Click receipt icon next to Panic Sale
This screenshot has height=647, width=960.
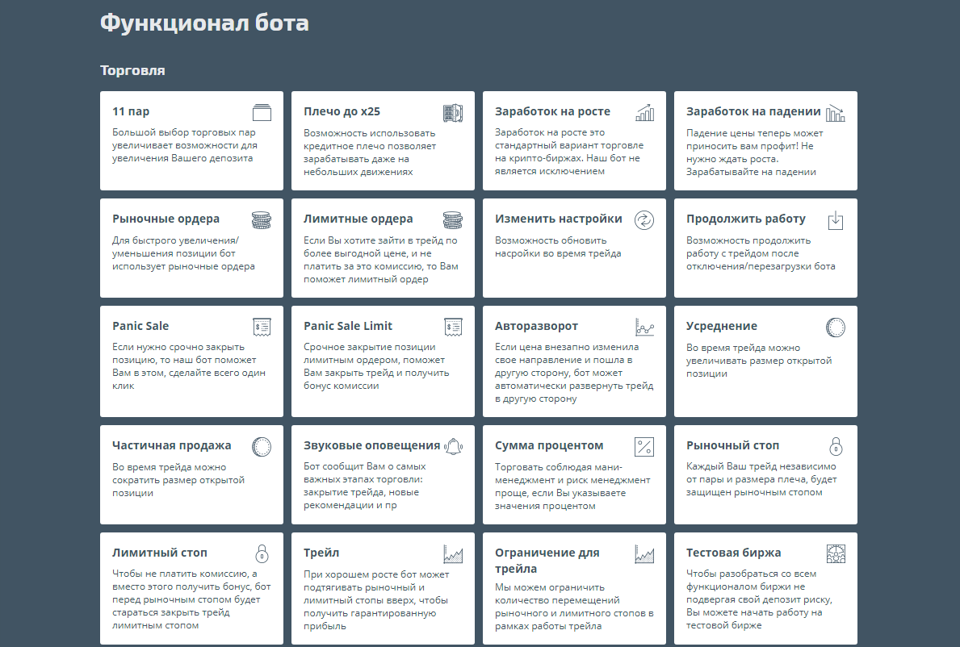(x=261, y=327)
